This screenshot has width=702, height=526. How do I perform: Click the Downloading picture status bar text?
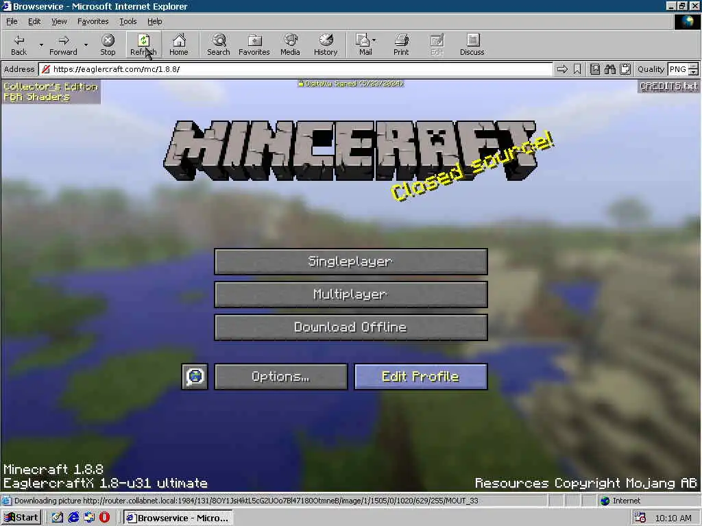[246, 501]
